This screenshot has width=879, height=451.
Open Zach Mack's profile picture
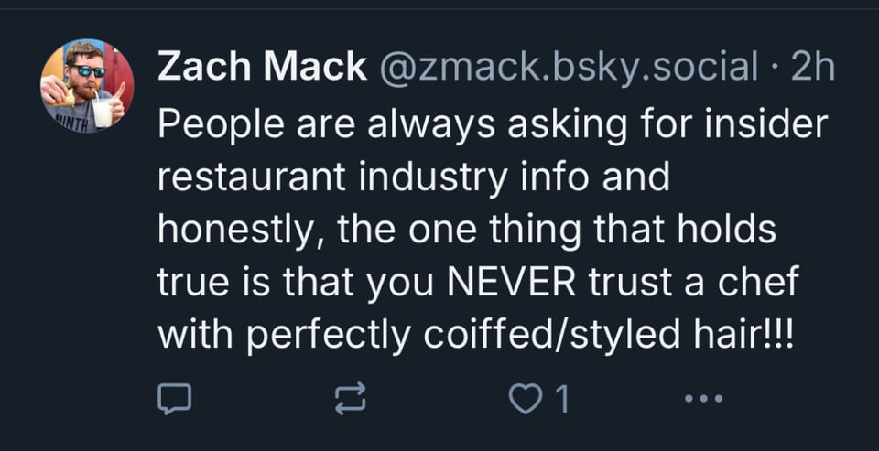pos(87,86)
